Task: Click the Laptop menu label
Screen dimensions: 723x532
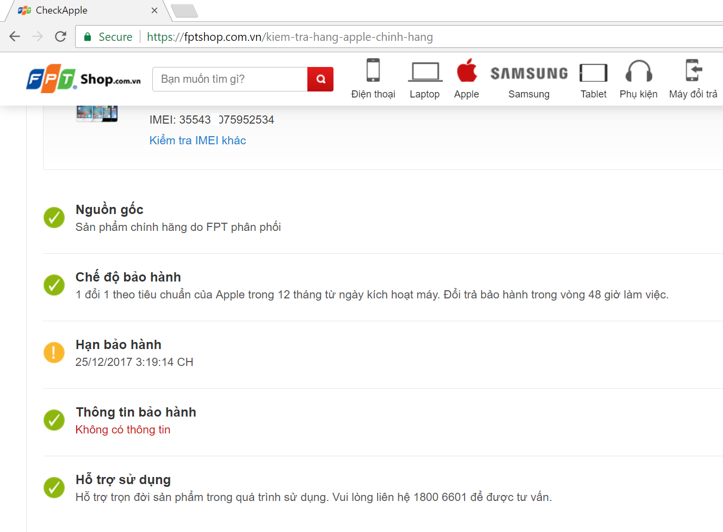Action: [x=425, y=94]
